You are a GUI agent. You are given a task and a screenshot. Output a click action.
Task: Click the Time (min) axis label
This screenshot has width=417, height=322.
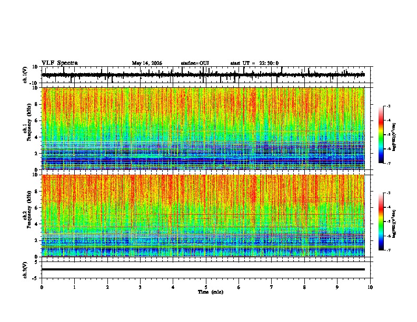point(211,292)
